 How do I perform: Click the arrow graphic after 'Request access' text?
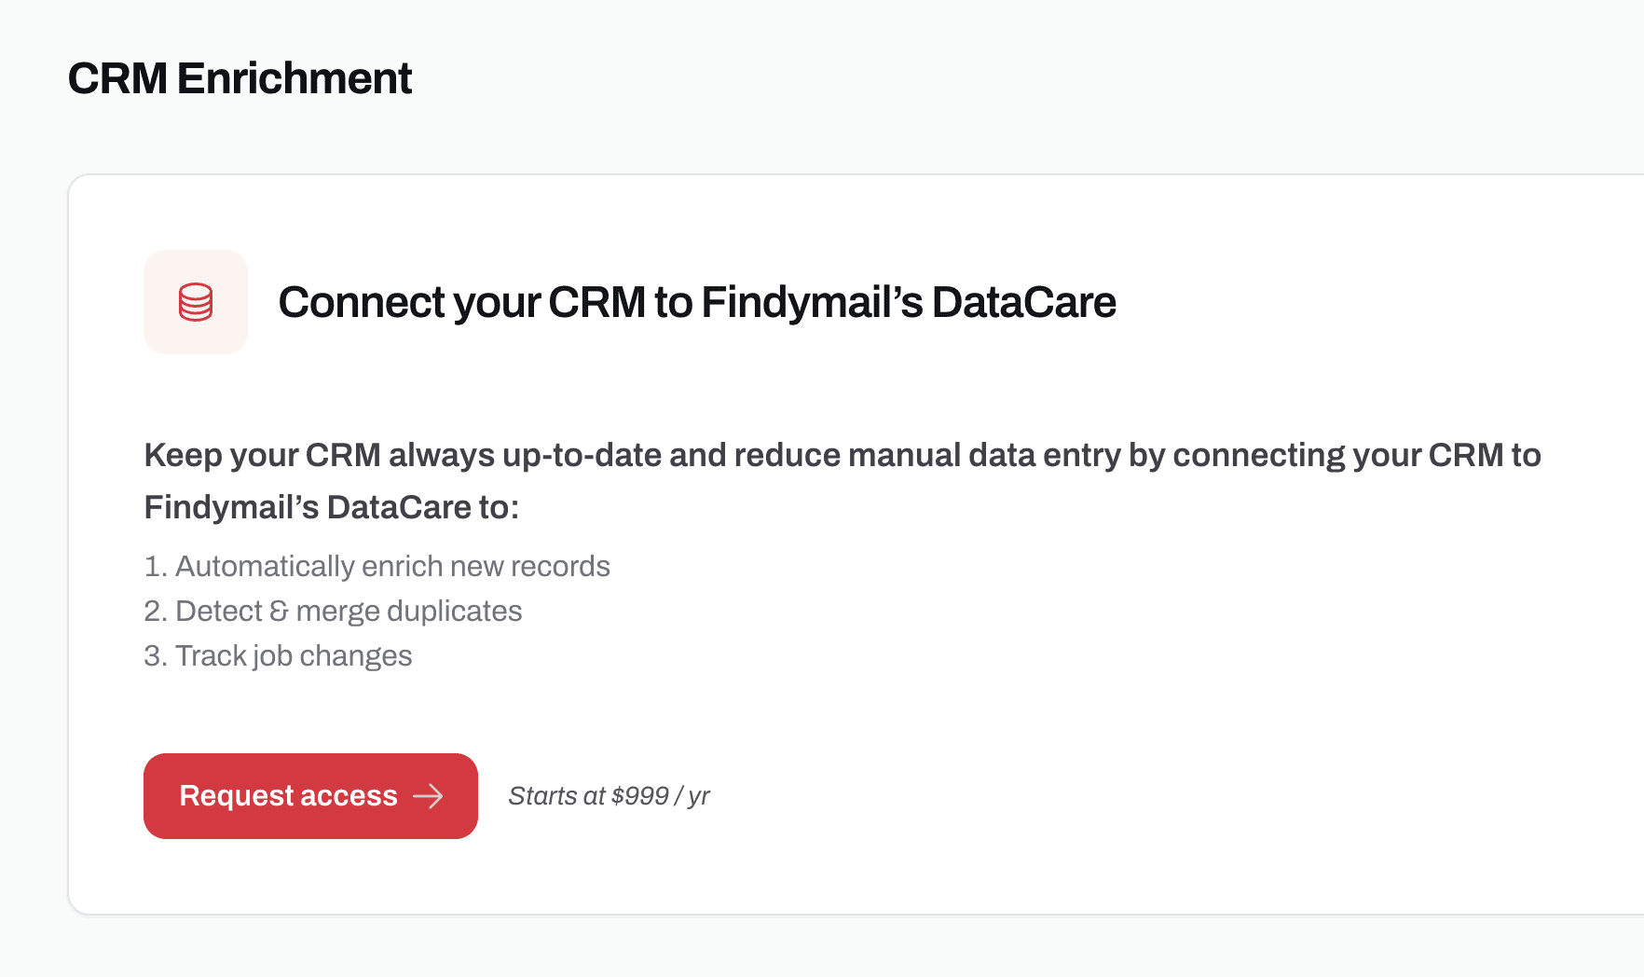point(431,796)
